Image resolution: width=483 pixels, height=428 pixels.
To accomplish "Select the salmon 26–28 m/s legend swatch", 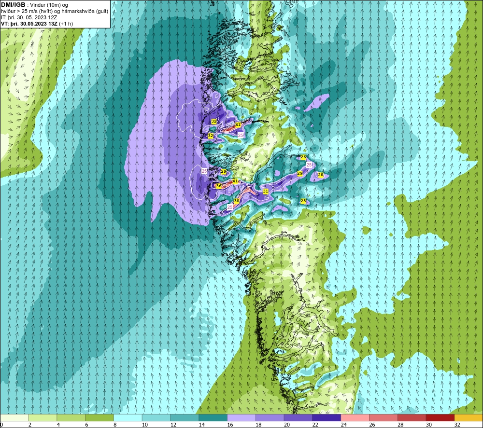I will 384,417.
